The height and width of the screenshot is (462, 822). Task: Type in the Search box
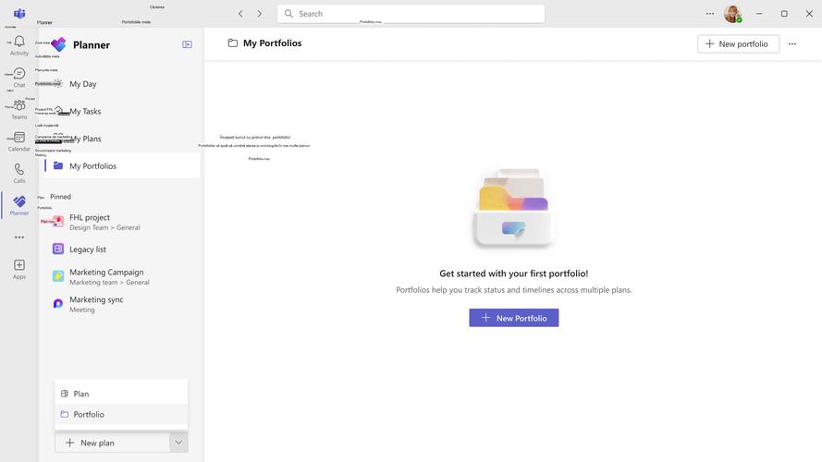[x=416, y=14]
